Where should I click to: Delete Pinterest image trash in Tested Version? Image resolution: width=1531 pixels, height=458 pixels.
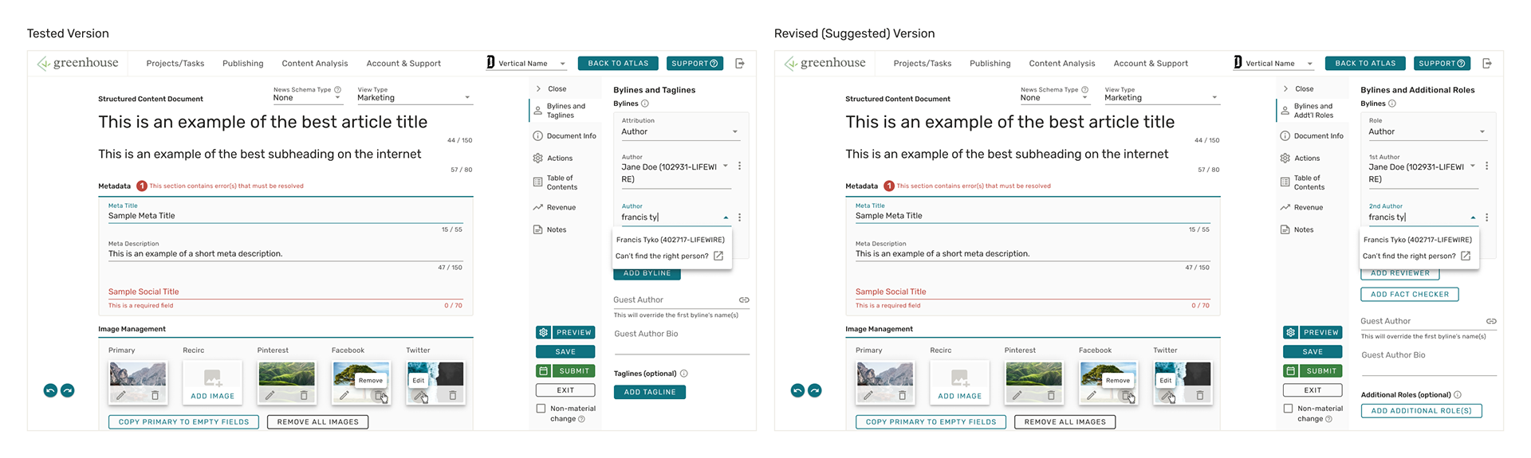pos(304,395)
